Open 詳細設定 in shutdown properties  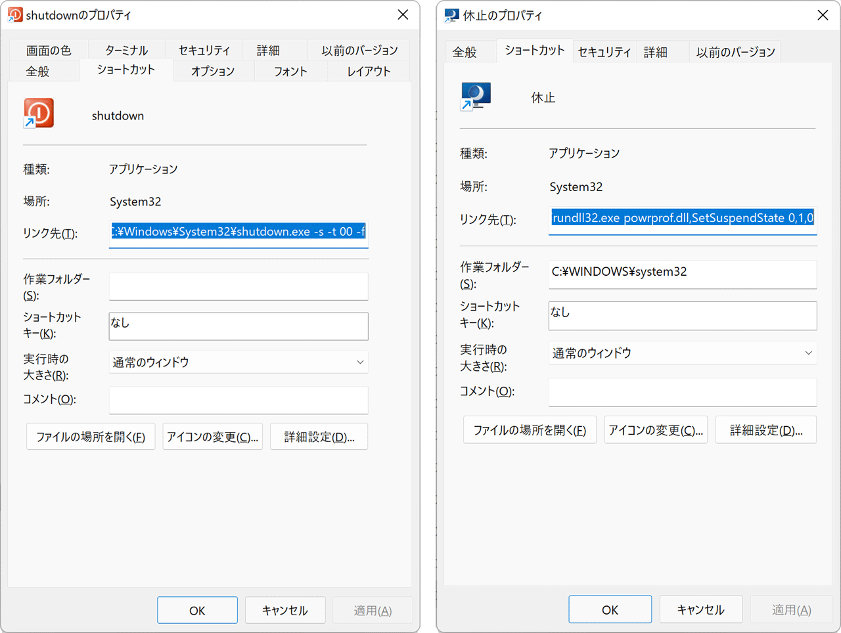319,437
